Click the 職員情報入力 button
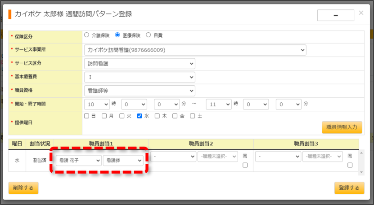 tap(342, 127)
